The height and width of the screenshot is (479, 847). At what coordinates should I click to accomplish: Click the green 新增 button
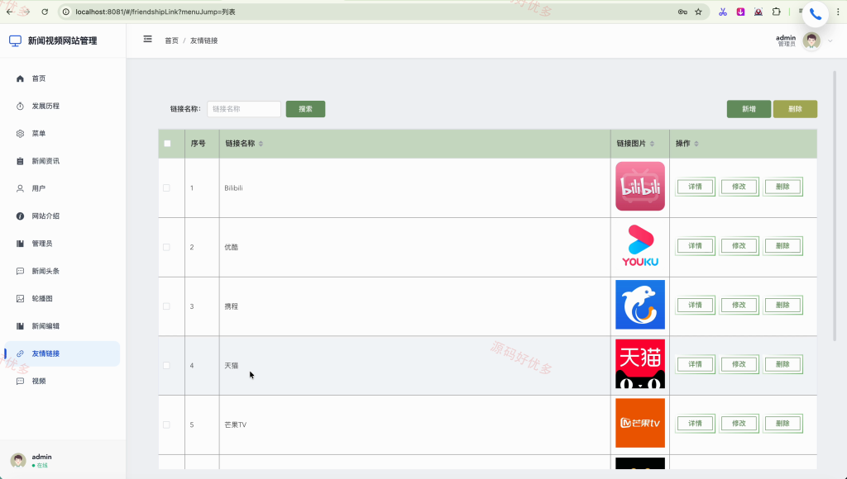749,109
